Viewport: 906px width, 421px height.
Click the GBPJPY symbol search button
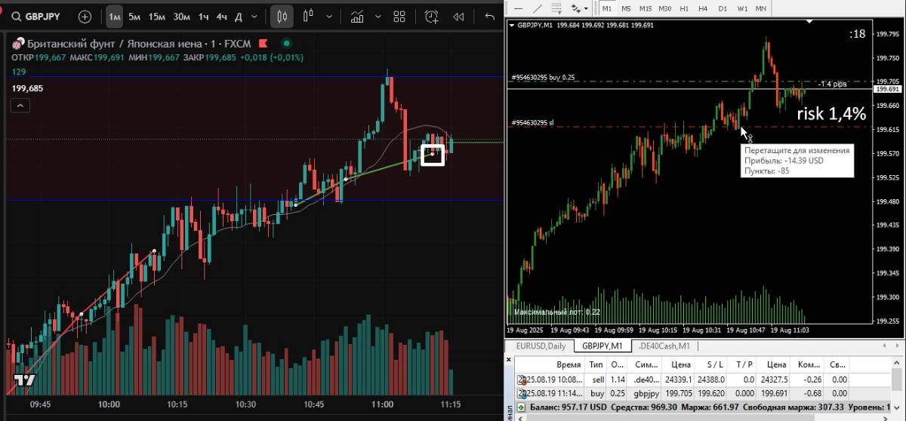click(37, 16)
